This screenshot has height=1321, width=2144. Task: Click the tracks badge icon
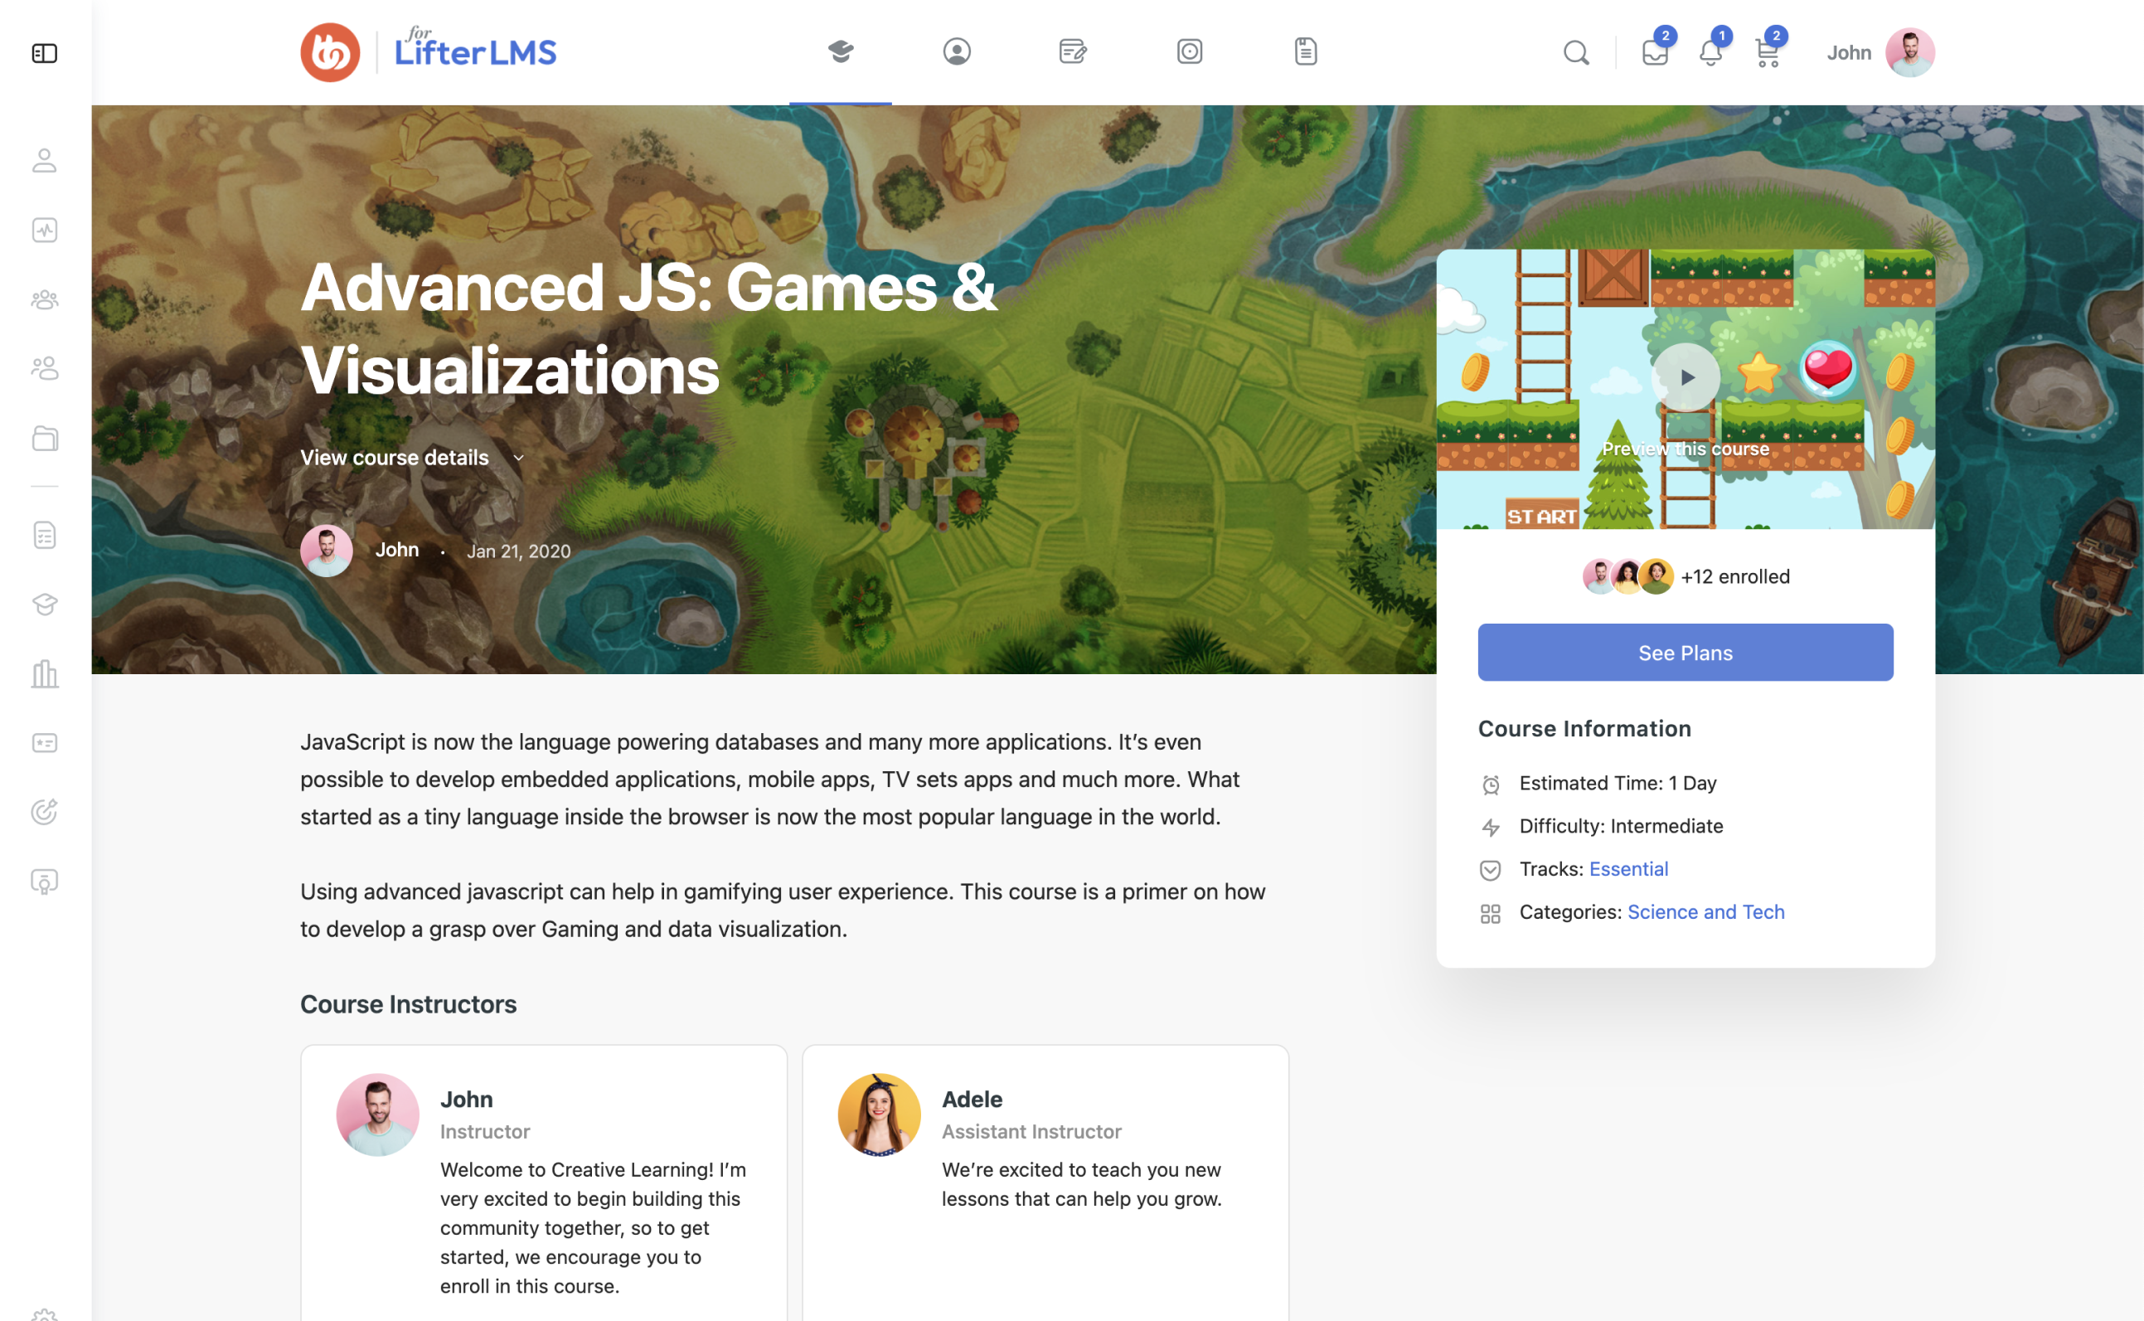(1491, 870)
